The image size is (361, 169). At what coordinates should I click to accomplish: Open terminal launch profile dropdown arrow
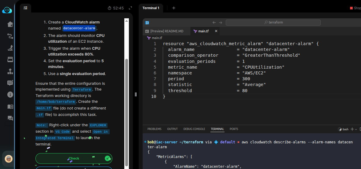click(x=356, y=129)
